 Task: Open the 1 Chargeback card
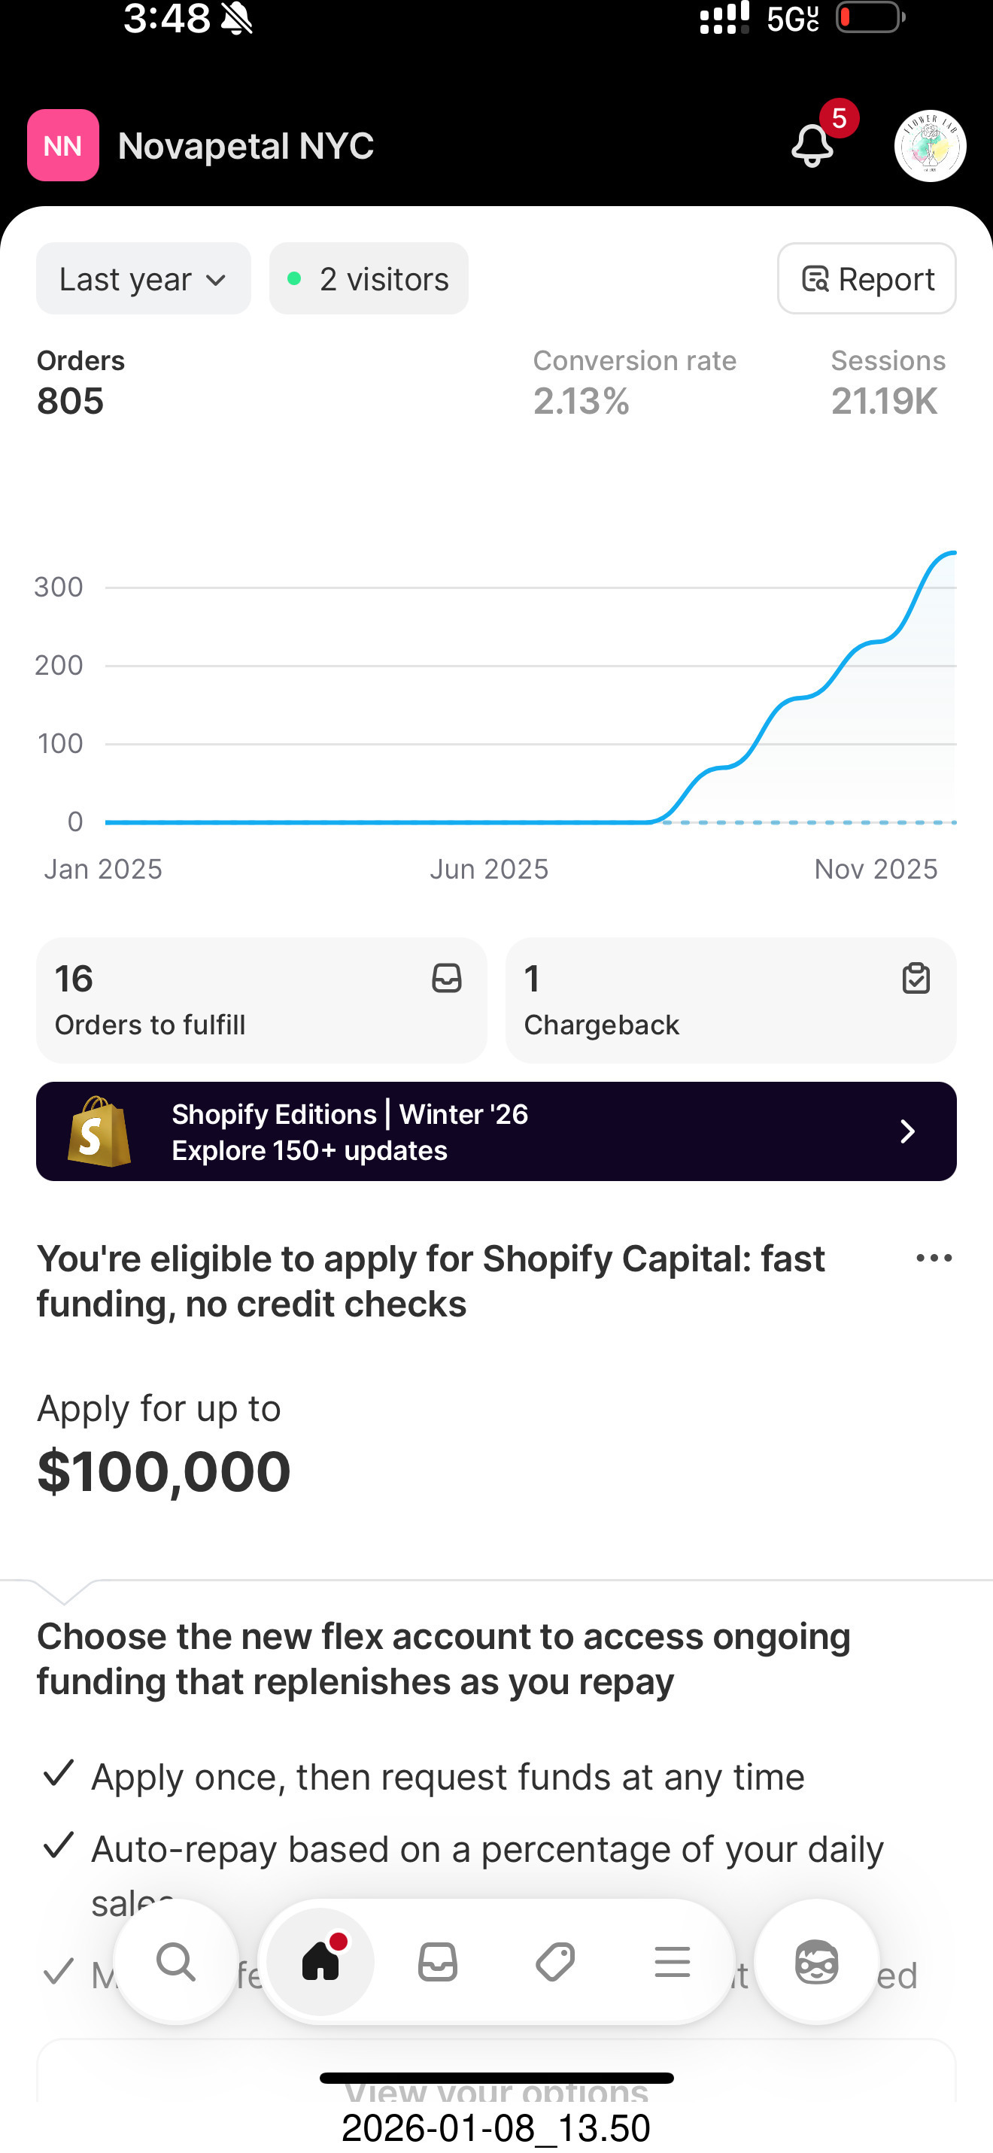[x=731, y=1001]
